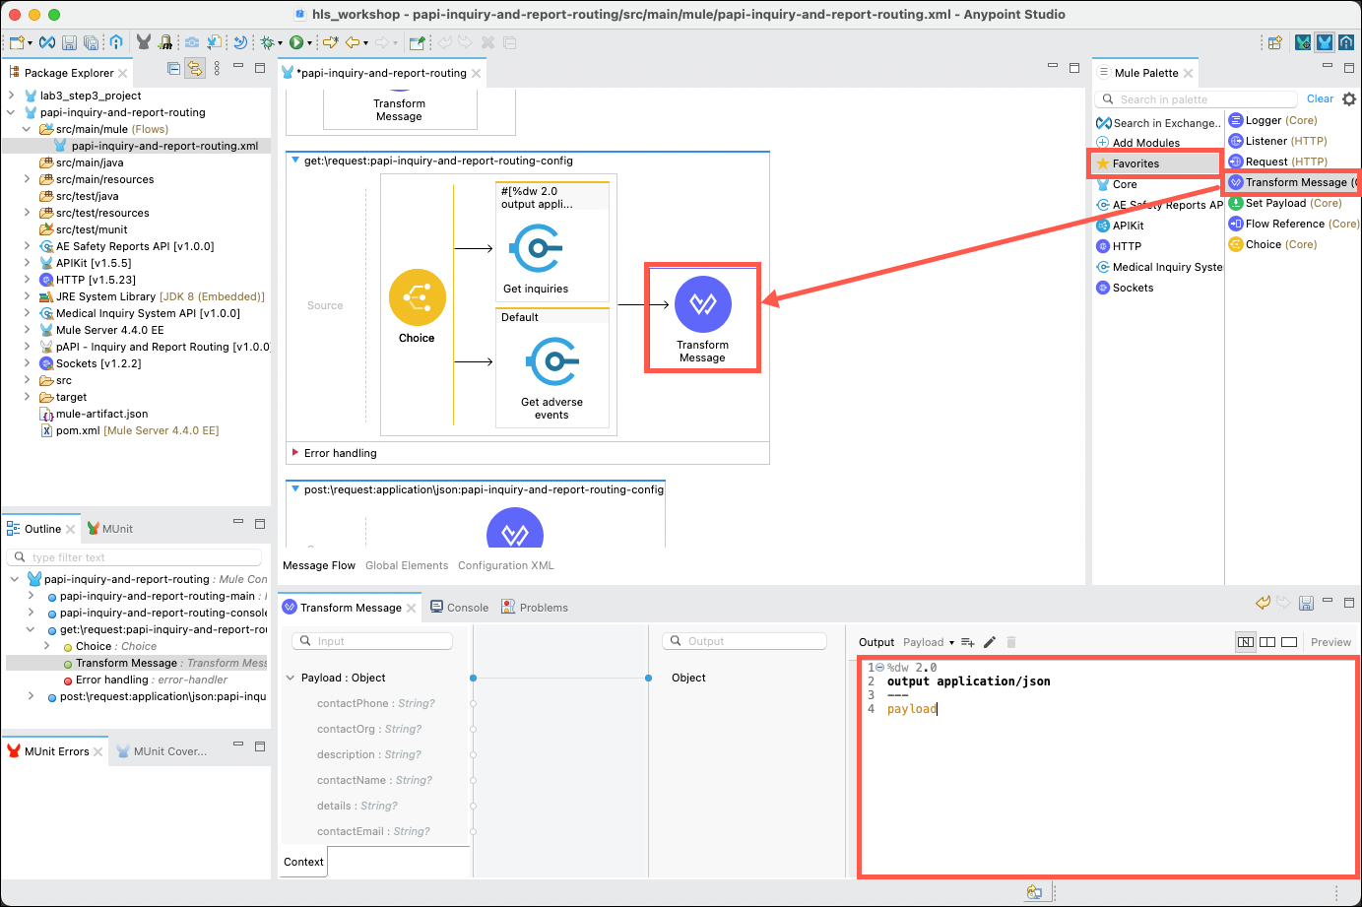Click the Get inquiries connector icon
1362x907 pixels.
click(x=536, y=248)
